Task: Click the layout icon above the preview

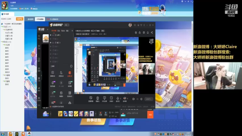Action: (x=144, y=33)
